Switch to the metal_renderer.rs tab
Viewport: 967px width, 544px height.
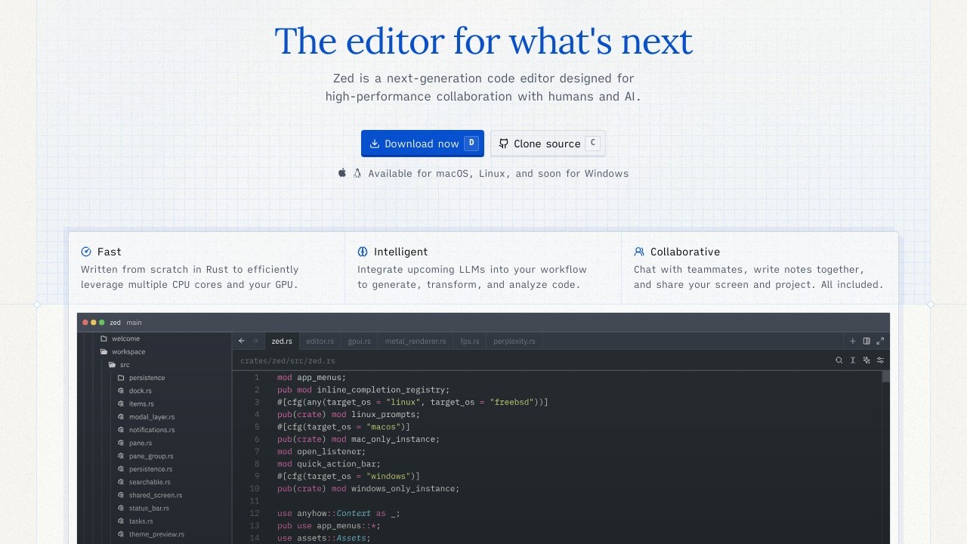coord(416,342)
